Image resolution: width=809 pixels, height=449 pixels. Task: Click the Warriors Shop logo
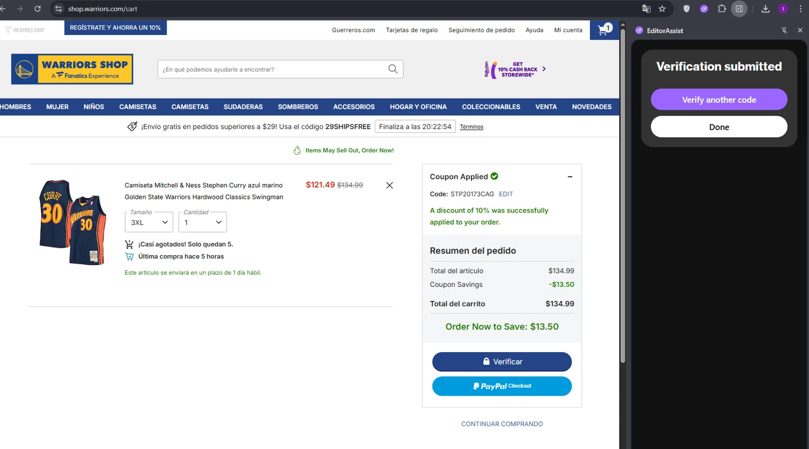[72, 69]
